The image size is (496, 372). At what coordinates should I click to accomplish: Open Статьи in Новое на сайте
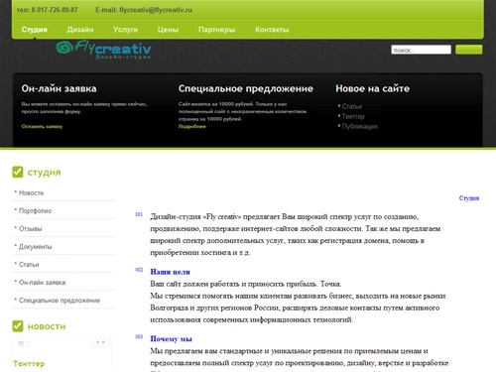pos(352,106)
